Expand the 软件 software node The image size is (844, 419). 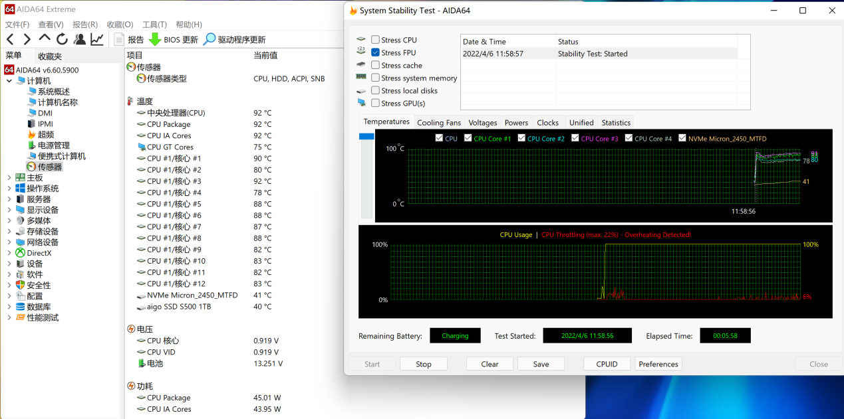[x=9, y=274]
